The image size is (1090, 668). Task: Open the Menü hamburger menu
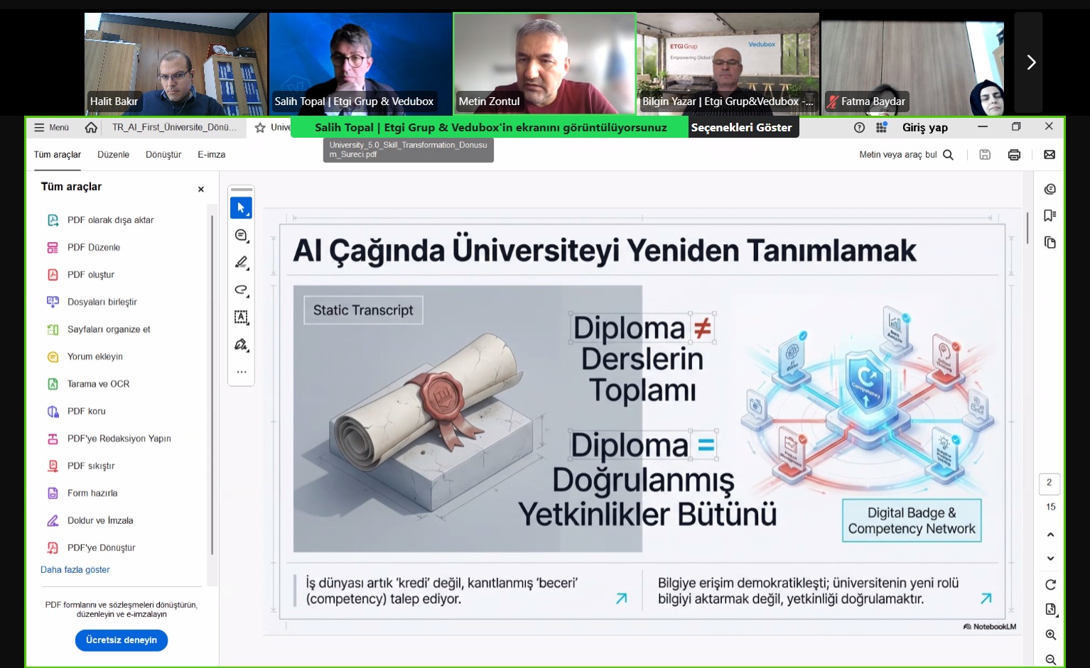[51, 128]
